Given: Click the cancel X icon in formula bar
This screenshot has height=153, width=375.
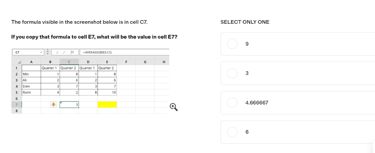Looking at the screenshot, I should click(x=57, y=52).
